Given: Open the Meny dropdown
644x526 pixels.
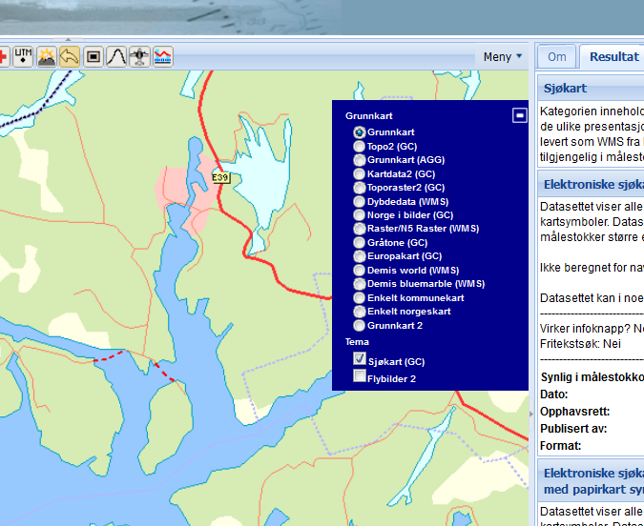Looking at the screenshot, I should coord(503,56).
